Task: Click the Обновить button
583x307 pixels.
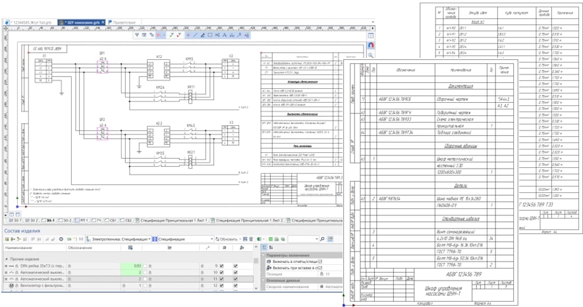Action: click(229, 239)
